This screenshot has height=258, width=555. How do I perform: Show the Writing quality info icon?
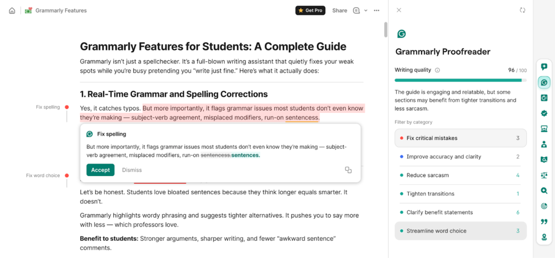[x=437, y=70]
